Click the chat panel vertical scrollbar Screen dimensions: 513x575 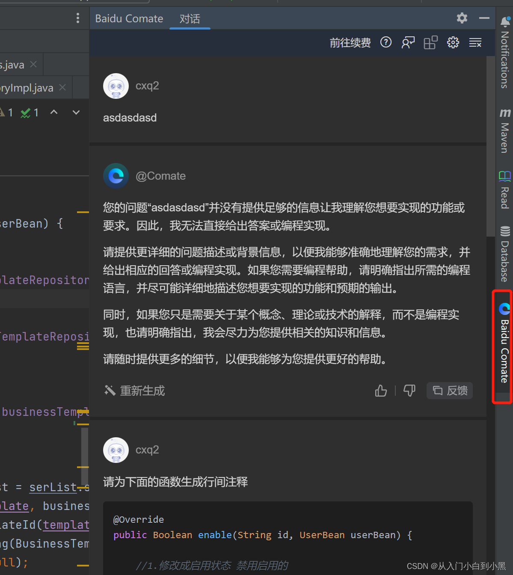[x=491, y=145]
